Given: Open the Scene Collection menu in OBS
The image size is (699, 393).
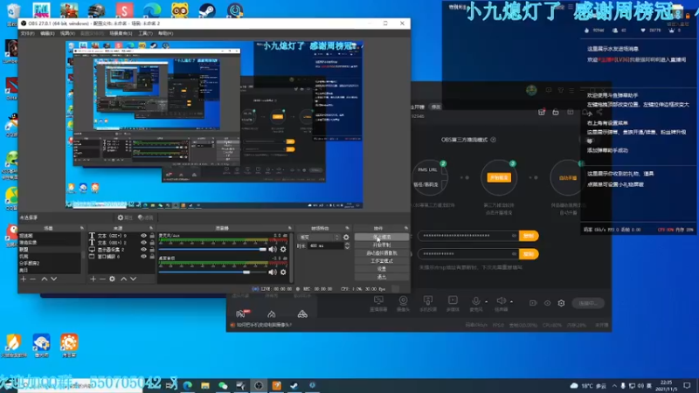Looking at the screenshot, I should (x=121, y=33).
